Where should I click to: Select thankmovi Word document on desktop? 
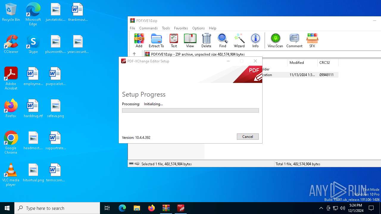[78, 12]
